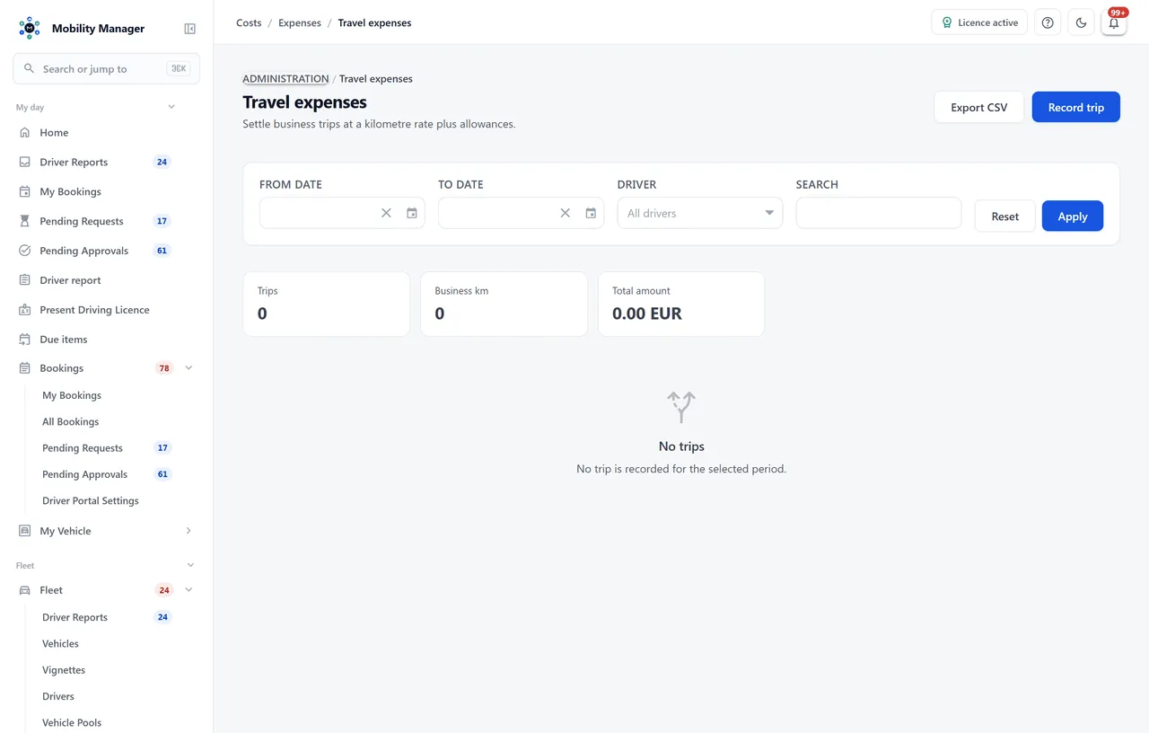Open notifications bell icon
1149x733 pixels.
(x=1114, y=22)
